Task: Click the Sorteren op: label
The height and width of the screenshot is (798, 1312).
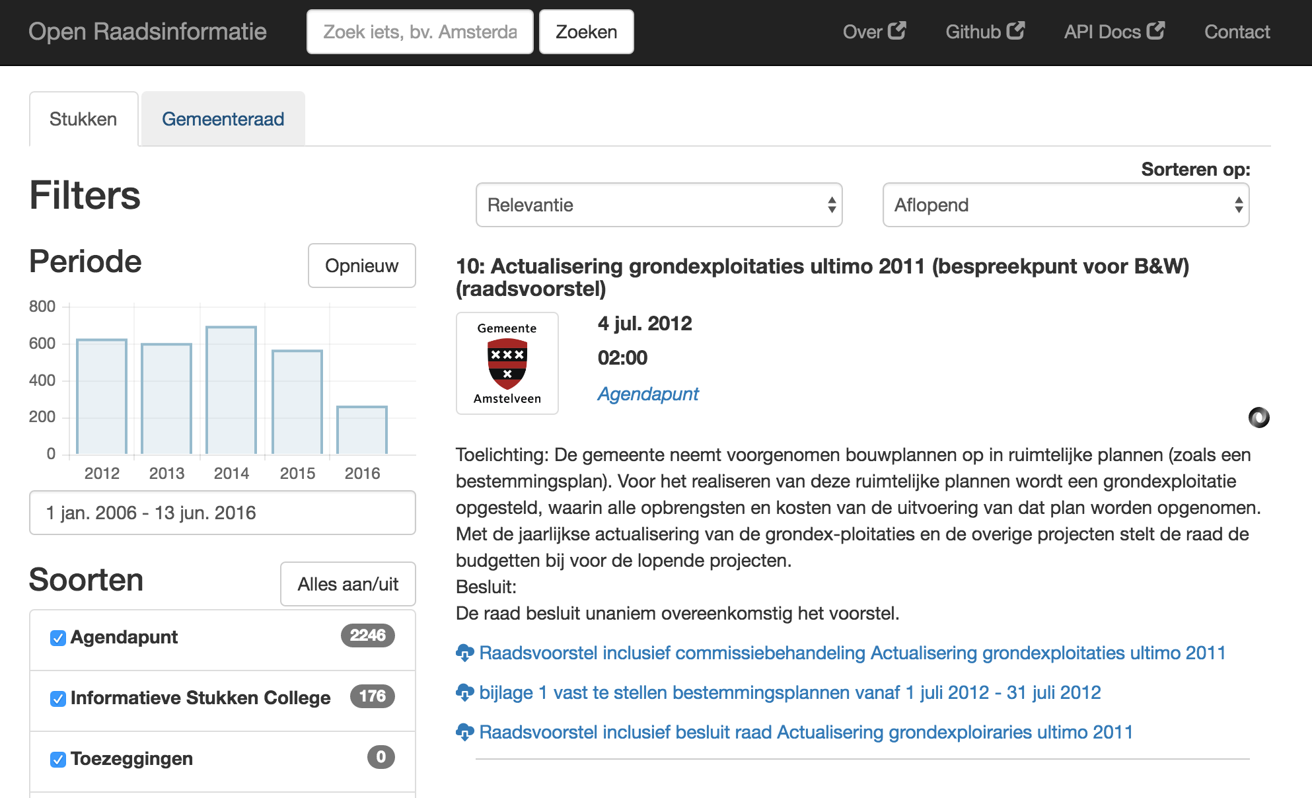Action: [1196, 170]
